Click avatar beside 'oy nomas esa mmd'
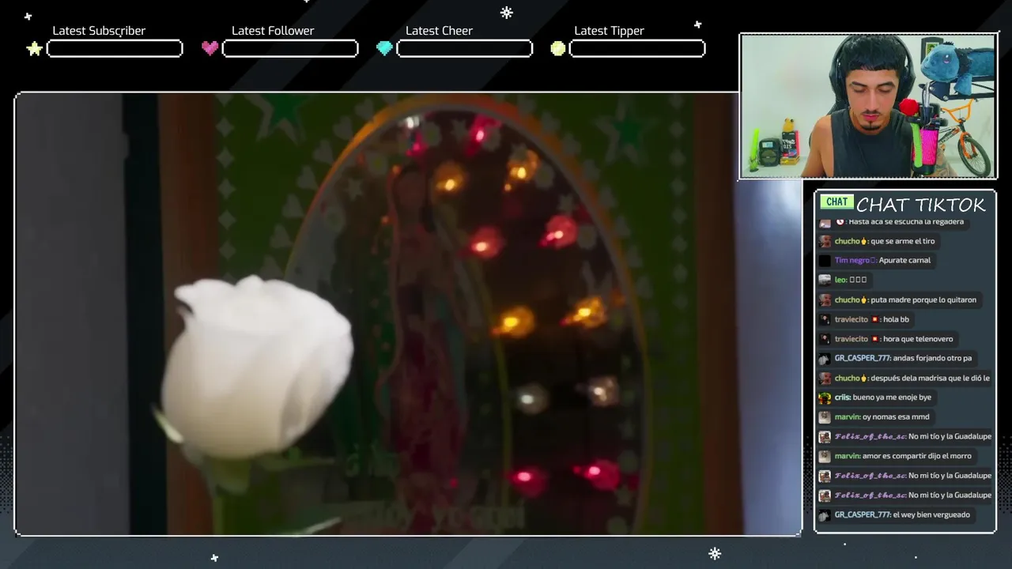The image size is (1012, 569). click(825, 417)
